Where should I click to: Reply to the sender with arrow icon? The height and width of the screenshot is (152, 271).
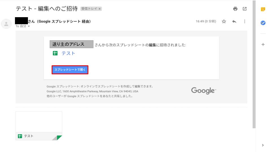coord(234,21)
